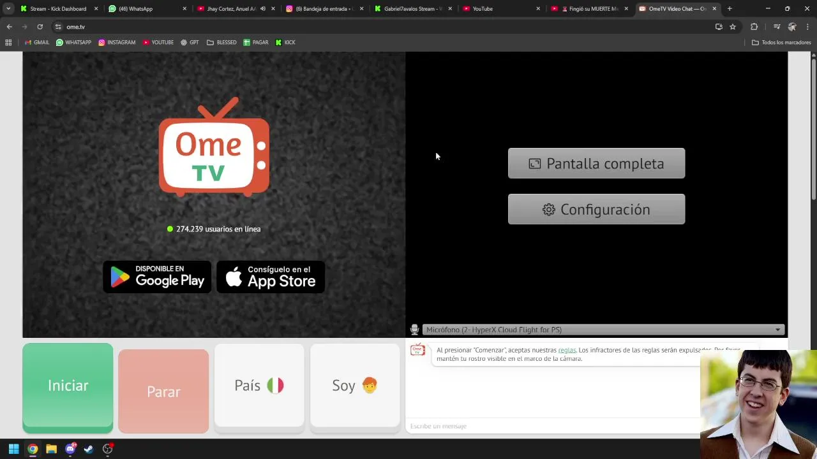Open the País country selector
This screenshot has height=459, width=817.
259,386
